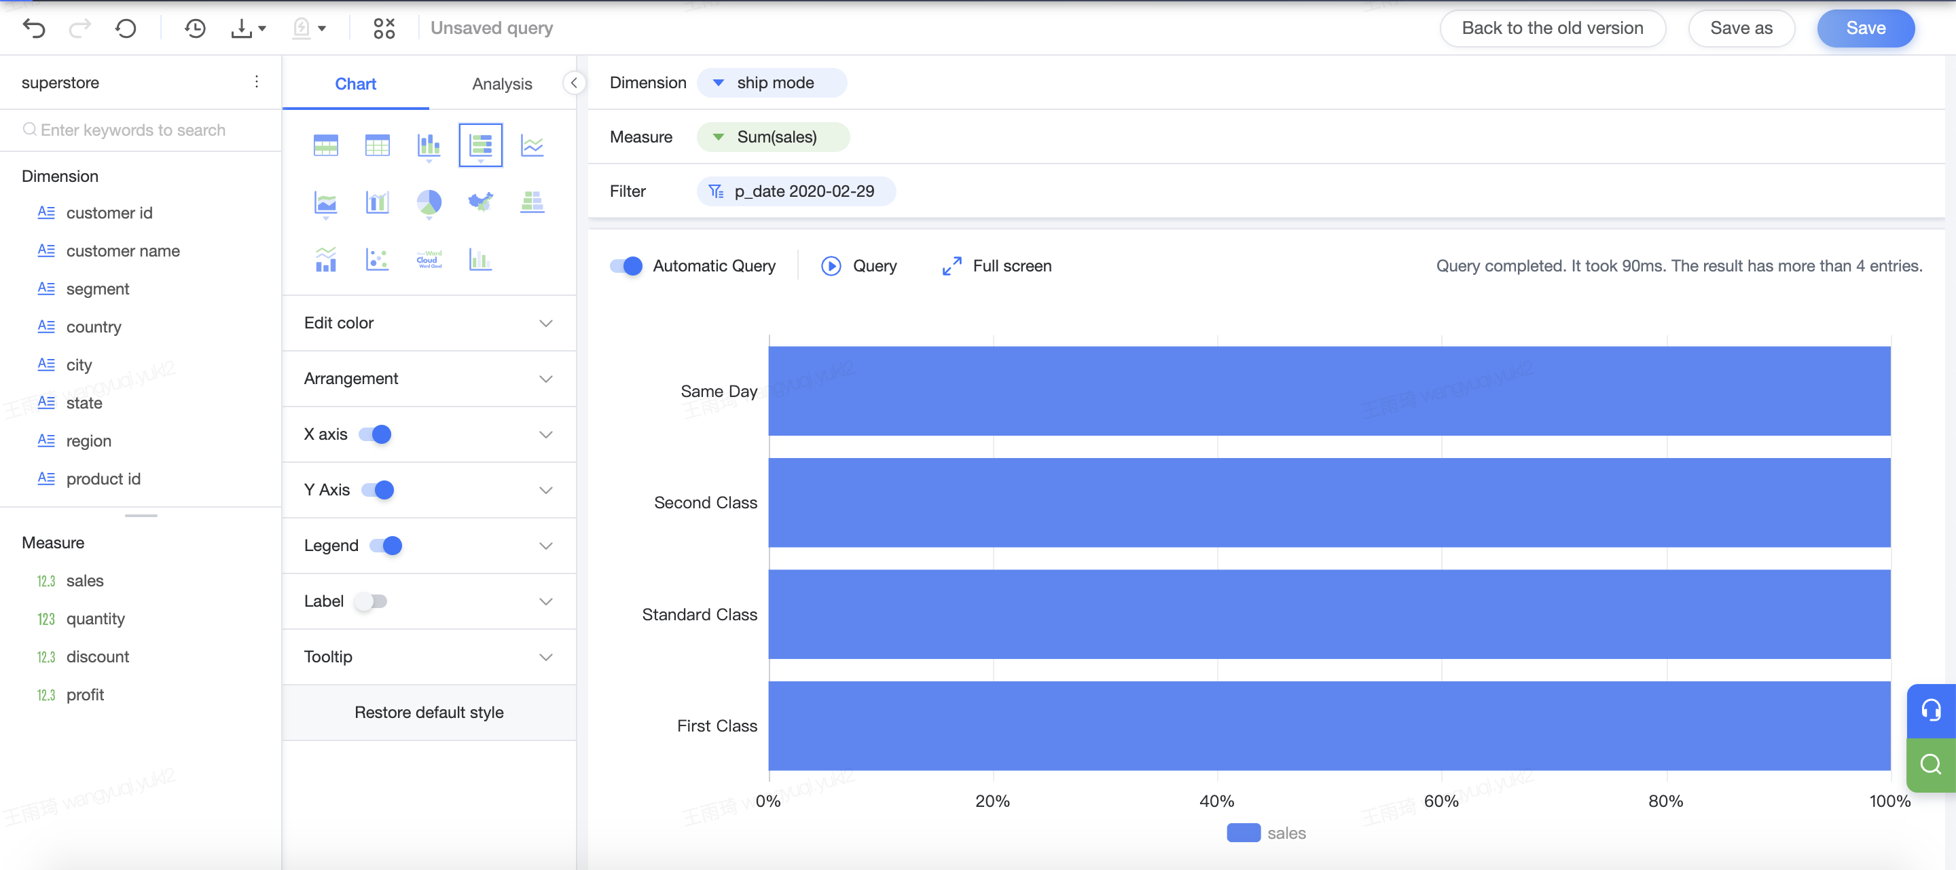Expand the Label settings chevron

click(x=545, y=601)
